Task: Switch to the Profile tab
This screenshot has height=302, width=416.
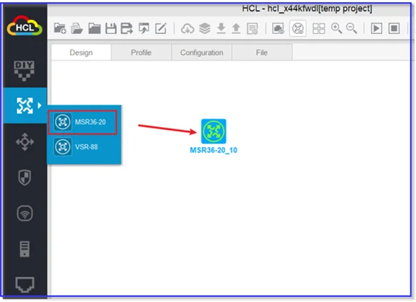Action: click(x=141, y=52)
